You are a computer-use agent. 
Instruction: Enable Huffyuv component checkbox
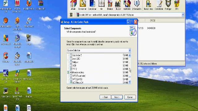(71, 62)
